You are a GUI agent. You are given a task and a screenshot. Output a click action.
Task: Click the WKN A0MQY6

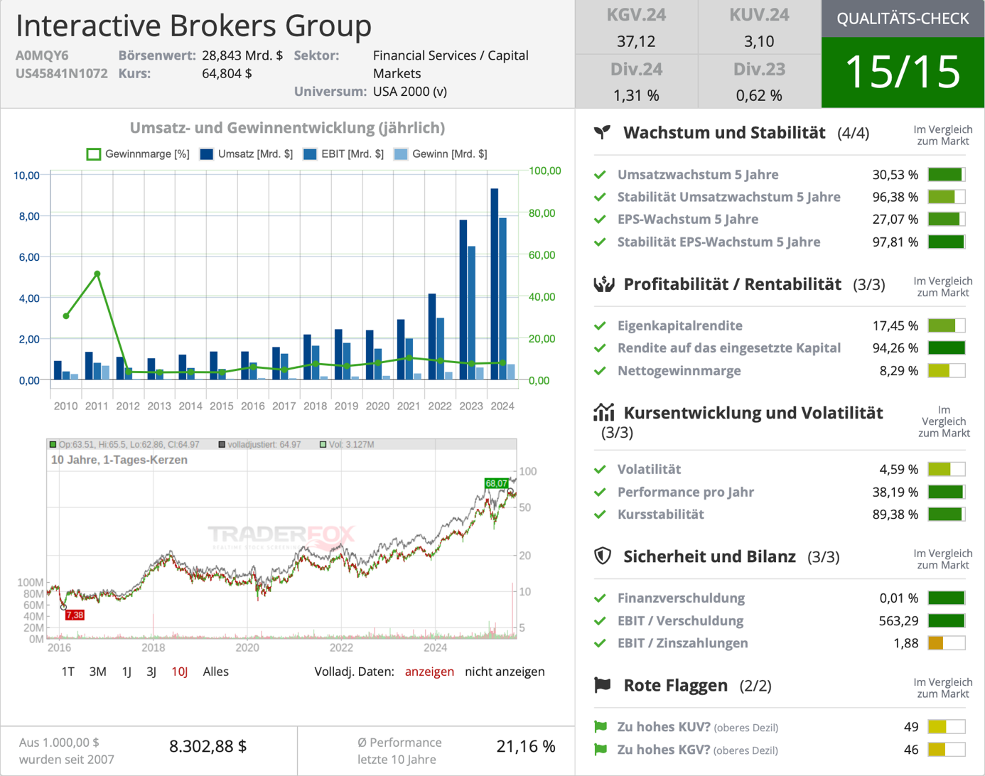(42, 55)
